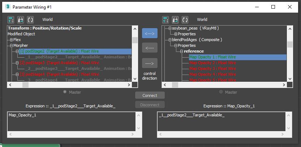
Task: Collapse the Morpher tree node
Action: point(11,45)
